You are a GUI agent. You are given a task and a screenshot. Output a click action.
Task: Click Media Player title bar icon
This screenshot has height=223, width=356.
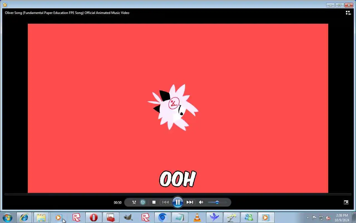pos(5,5)
